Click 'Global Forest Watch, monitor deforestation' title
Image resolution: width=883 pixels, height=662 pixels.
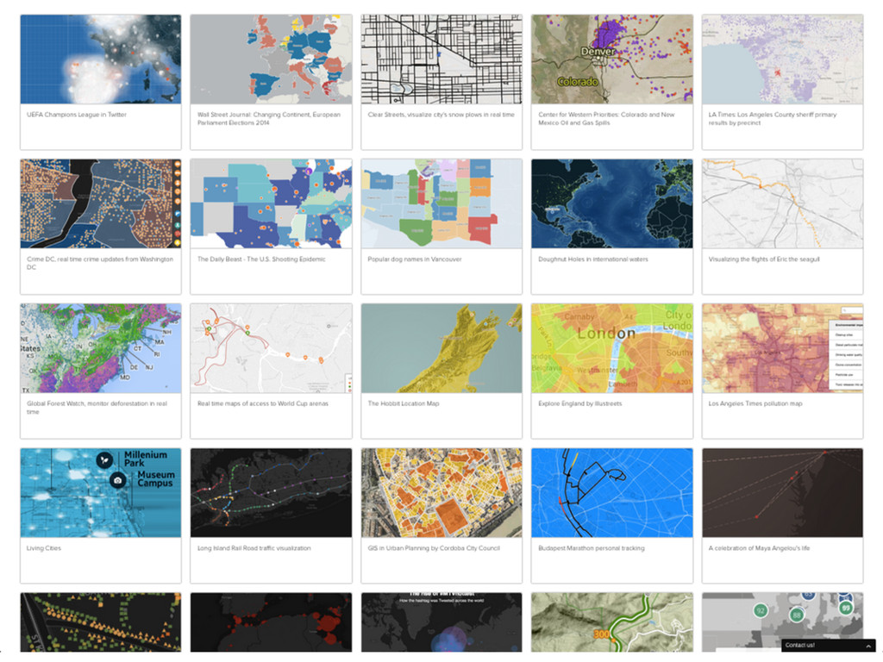click(97, 408)
